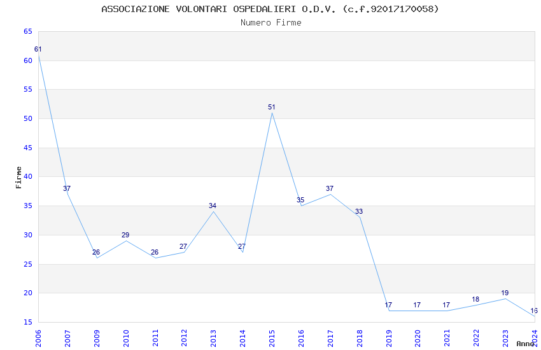The width and height of the screenshot is (541, 350).
Task: Select the year 2022 on x-axis
Action: click(476, 339)
